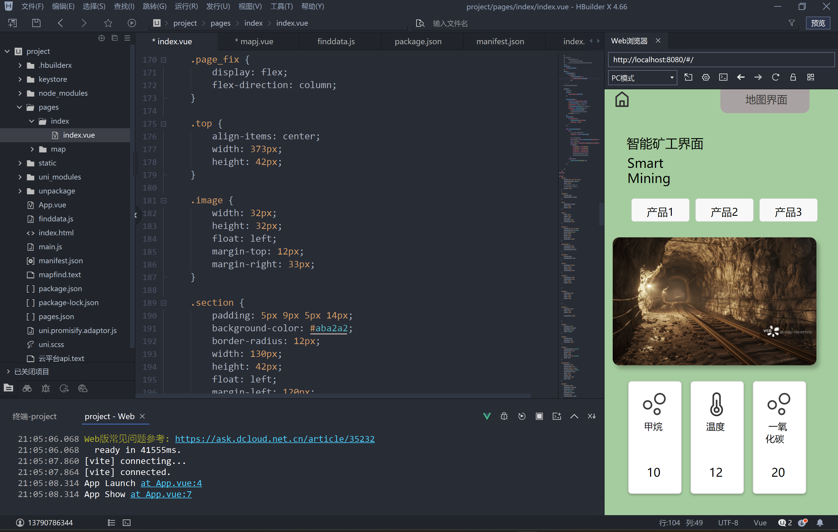
Task: Click the 地图界面 button in preview
Action: (x=765, y=100)
